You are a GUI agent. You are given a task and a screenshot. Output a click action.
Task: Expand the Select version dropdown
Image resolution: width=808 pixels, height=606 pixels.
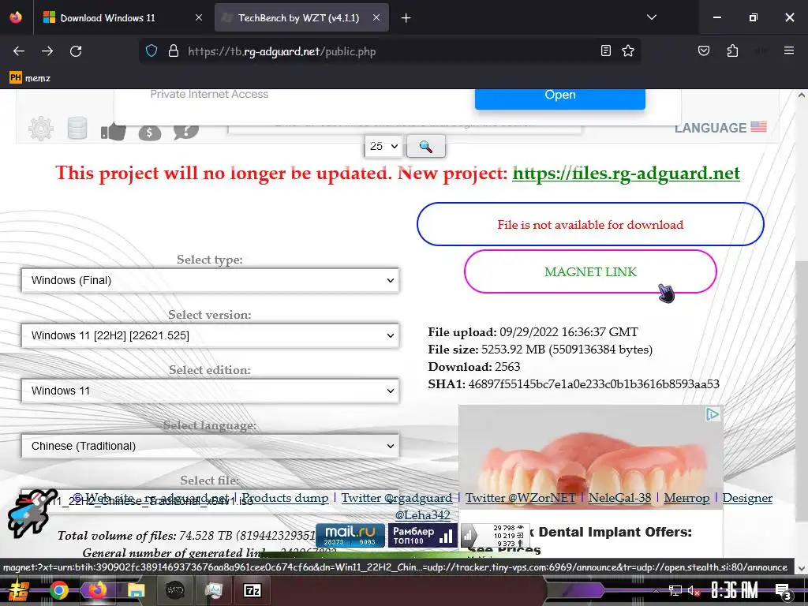tap(210, 335)
